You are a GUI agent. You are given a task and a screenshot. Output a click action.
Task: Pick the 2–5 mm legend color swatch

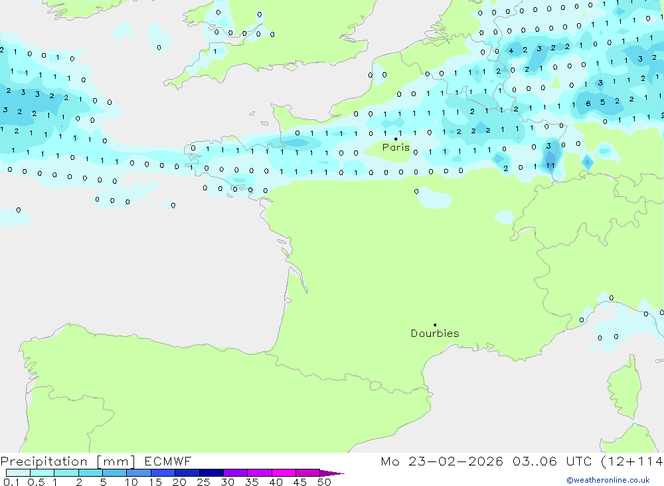tap(90, 473)
